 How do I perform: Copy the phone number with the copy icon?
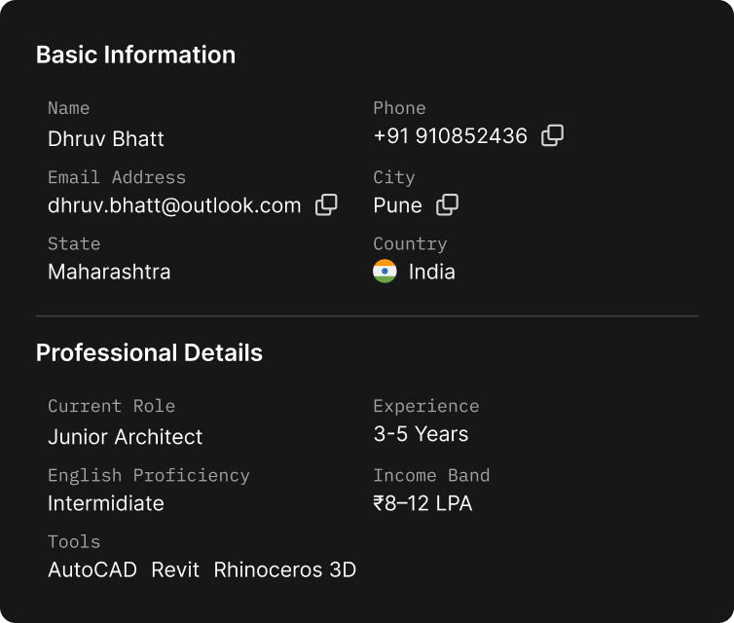[x=552, y=135]
